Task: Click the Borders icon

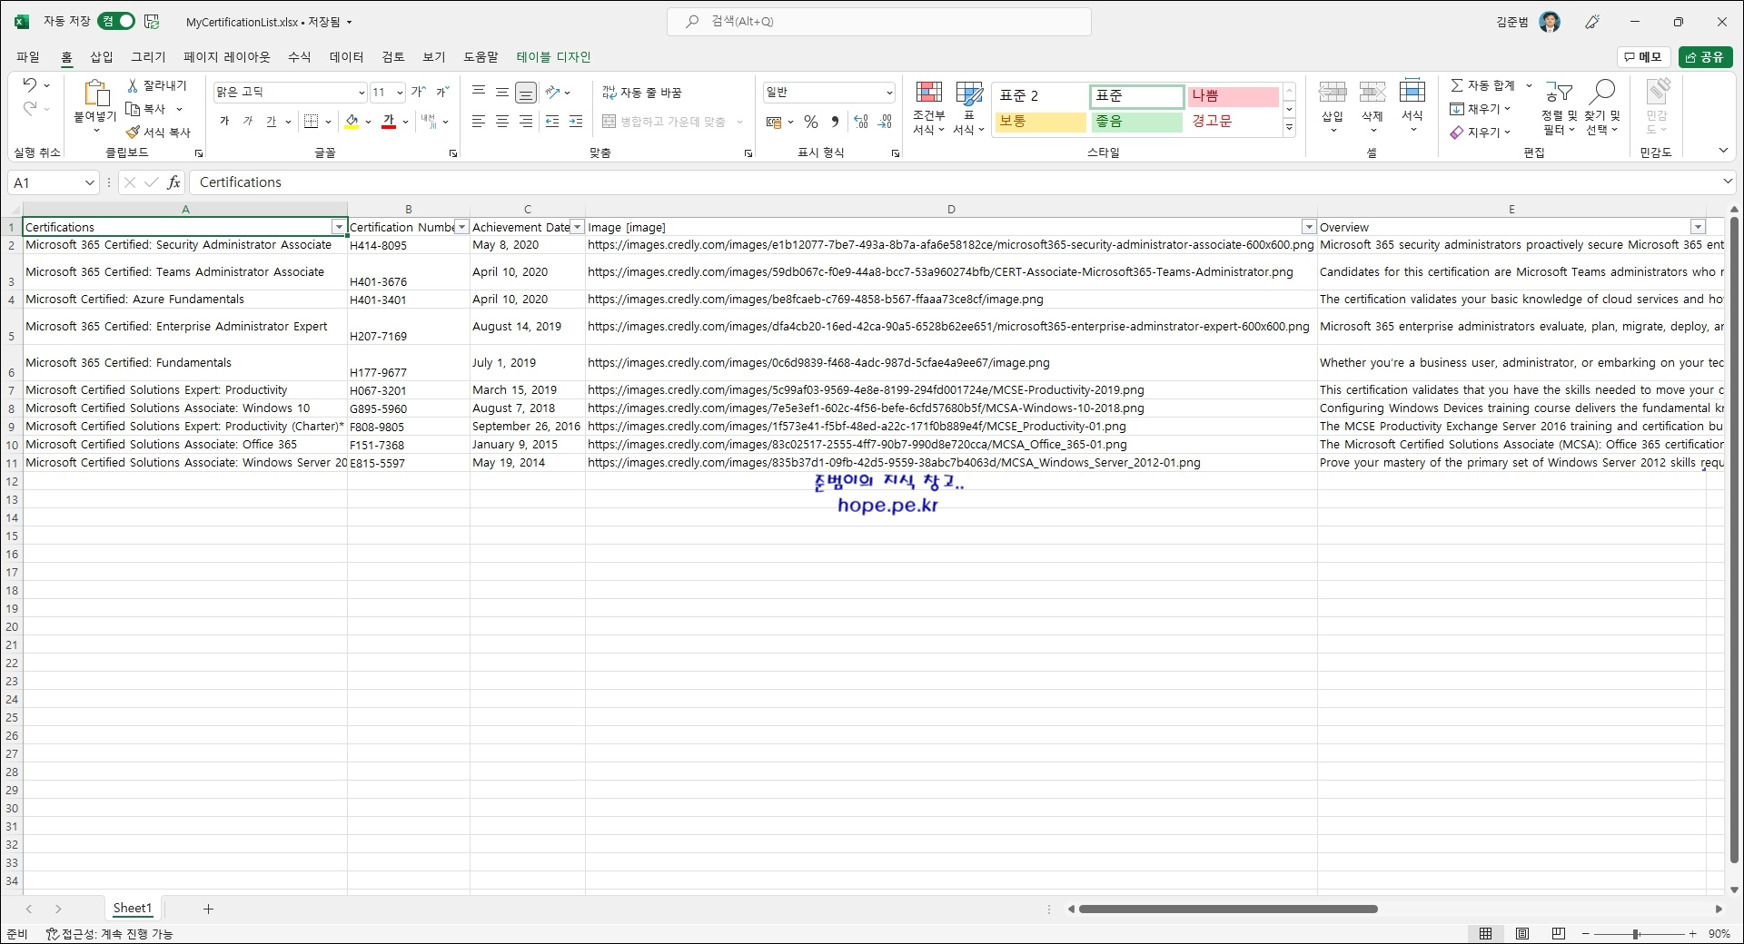Action: pyautogui.click(x=311, y=122)
